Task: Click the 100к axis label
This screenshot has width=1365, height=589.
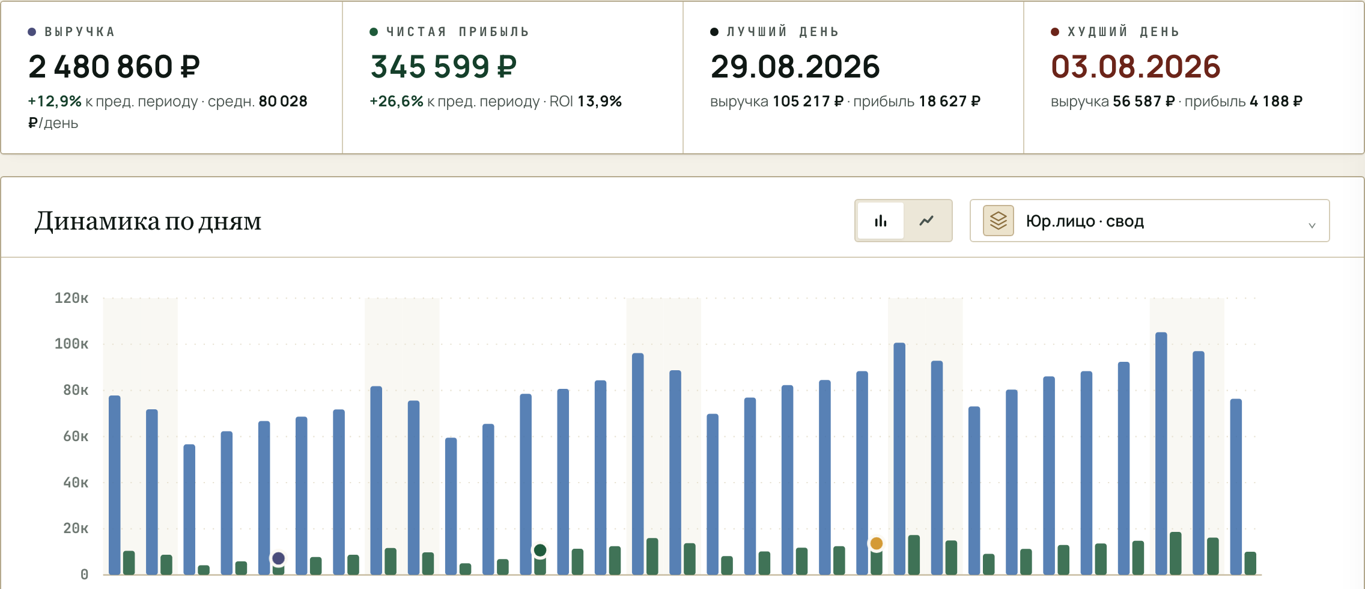Action: point(71,344)
